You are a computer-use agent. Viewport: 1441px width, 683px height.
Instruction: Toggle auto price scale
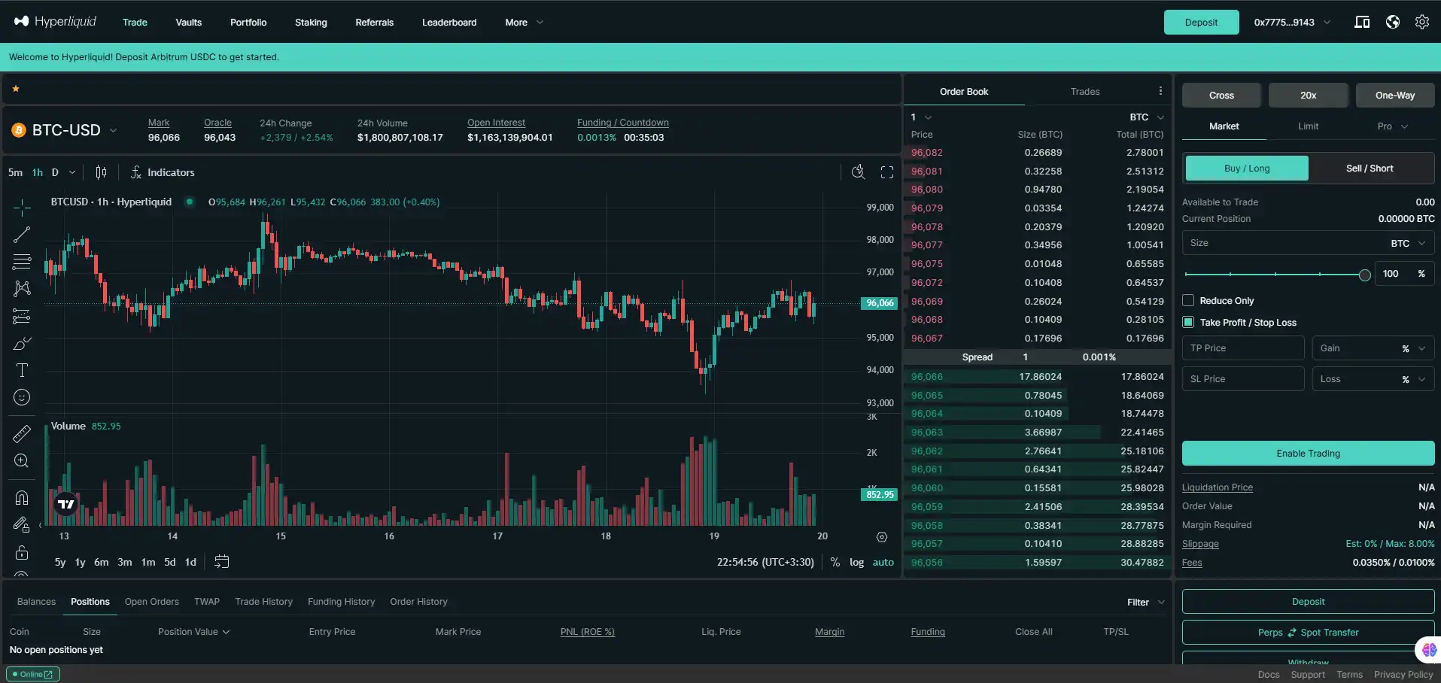tap(883, 562)
